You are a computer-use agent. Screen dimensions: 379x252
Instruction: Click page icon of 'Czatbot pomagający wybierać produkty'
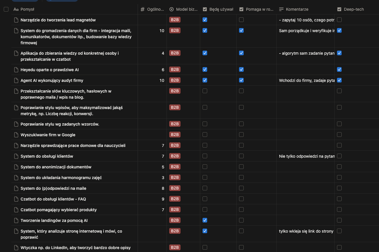tap(17, 210)
